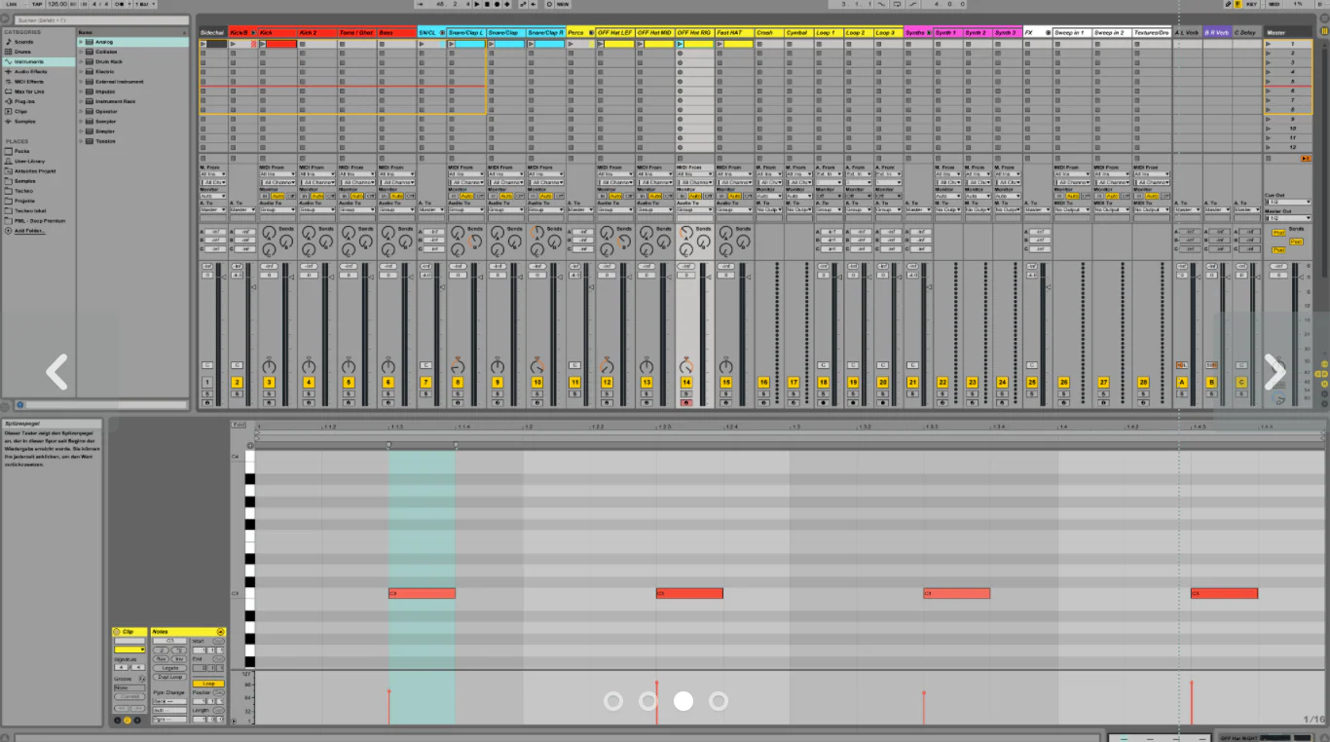Select the Sweep in 1 track header
This screenshot has width=1330, height=742.
click(x=1072, y=32)
